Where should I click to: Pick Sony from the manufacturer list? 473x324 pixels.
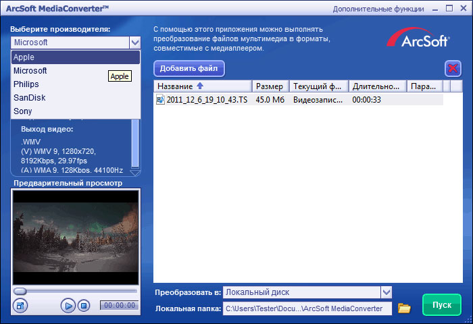point(22,111)
